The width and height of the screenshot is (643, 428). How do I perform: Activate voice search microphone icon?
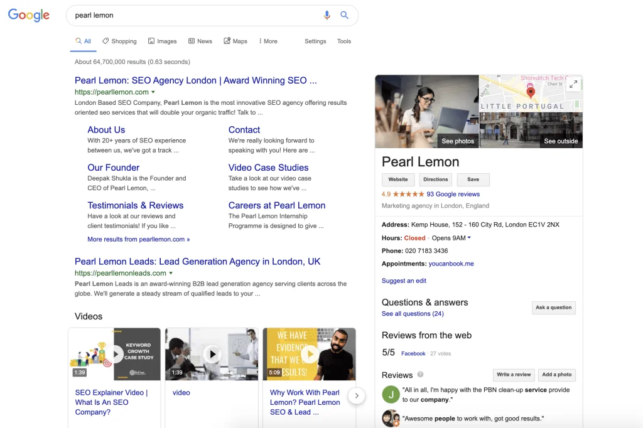(x=327, y=15)
